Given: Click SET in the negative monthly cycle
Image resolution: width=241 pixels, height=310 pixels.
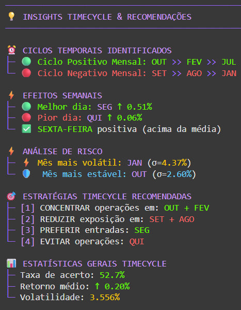Looking at the screenshot, I should [x=159, y=73].
